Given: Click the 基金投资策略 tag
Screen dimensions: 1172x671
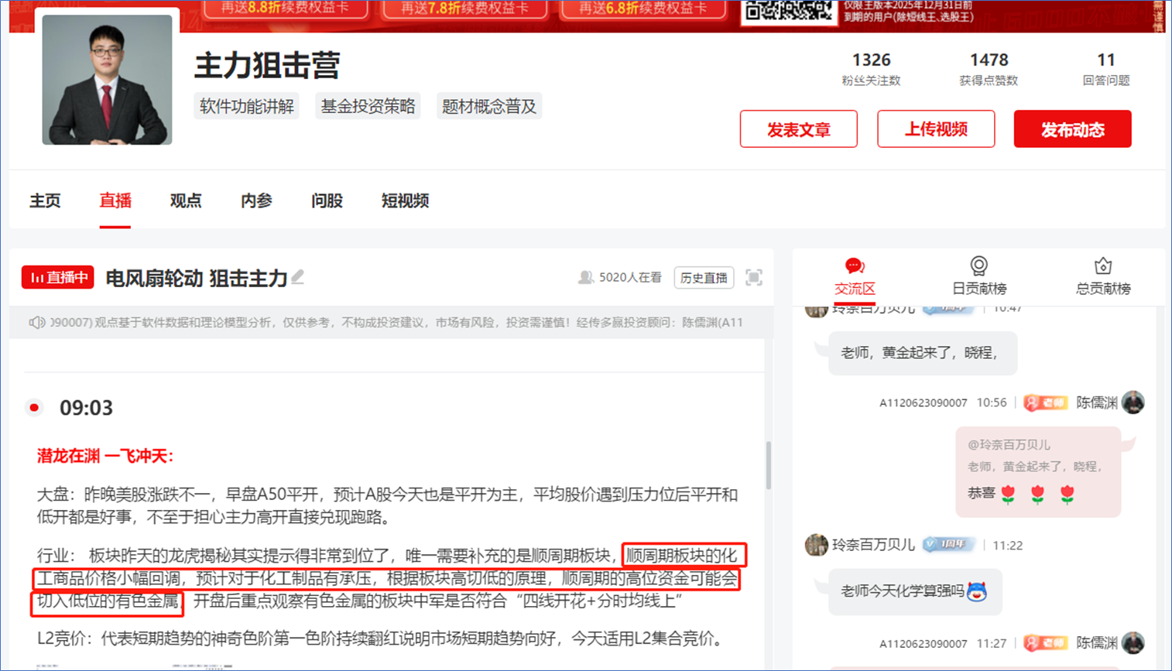Looking at the screenshot, I should tap(368, 106).
